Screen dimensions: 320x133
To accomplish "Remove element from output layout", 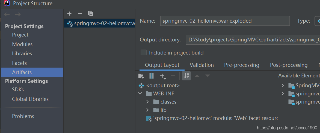I will point(173,76).
